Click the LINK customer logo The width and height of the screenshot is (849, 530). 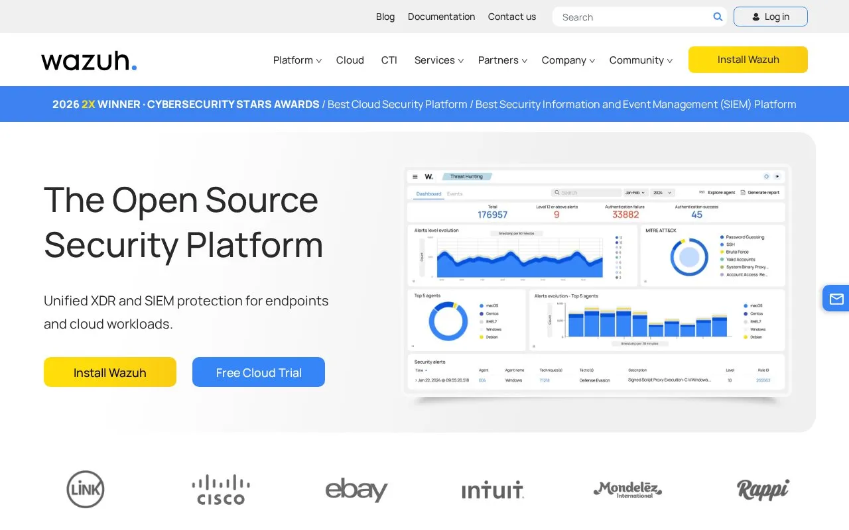tap(86, 490)
